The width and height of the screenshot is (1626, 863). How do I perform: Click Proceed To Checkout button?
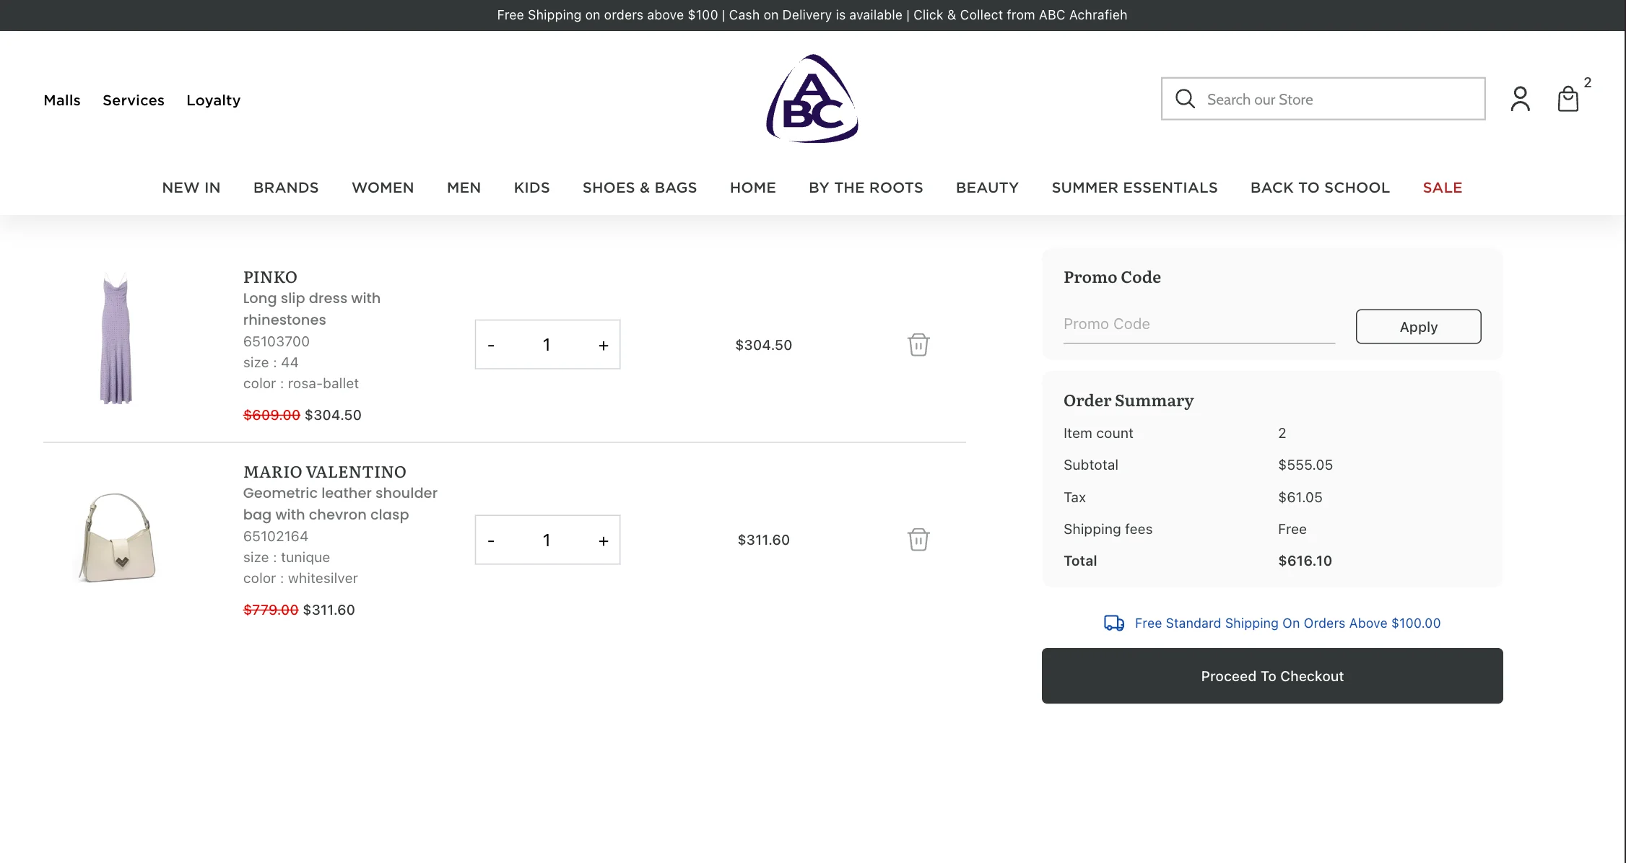pos(1272,676)
